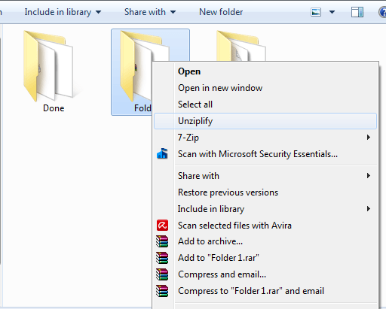Click the Microsoft Security Essentials icon
This screenshot has height=309, width=386.
162,153
